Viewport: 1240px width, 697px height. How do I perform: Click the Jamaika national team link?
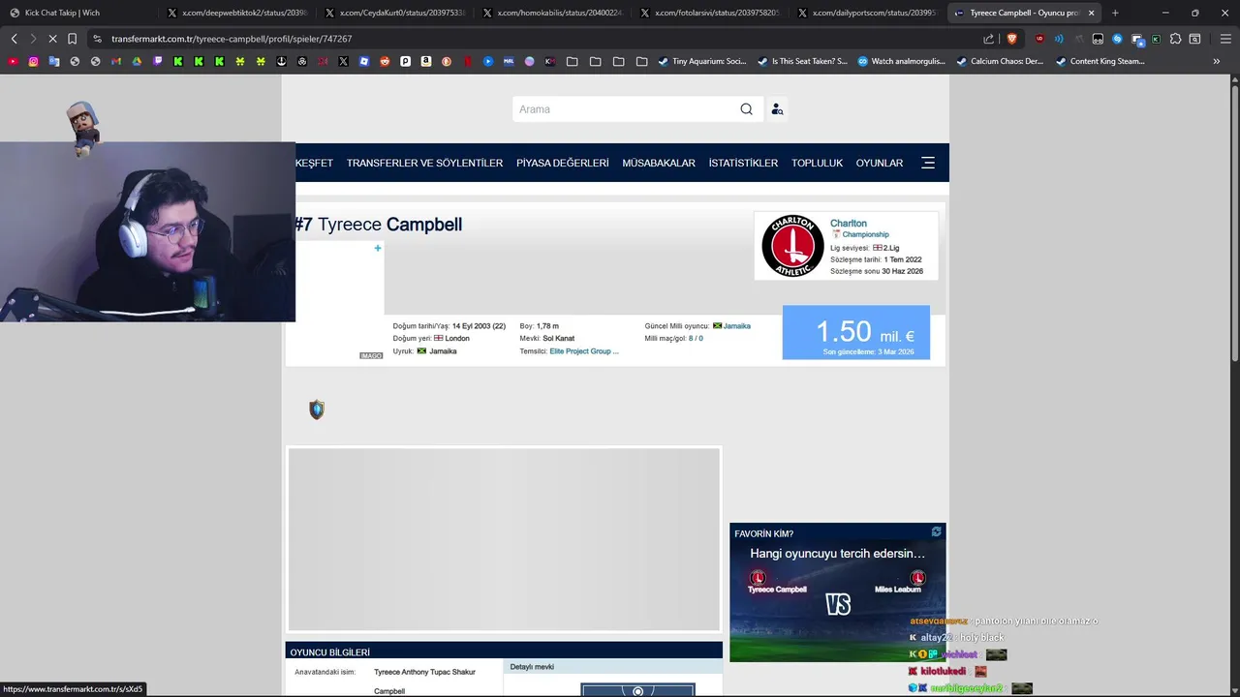pos(736,326)
